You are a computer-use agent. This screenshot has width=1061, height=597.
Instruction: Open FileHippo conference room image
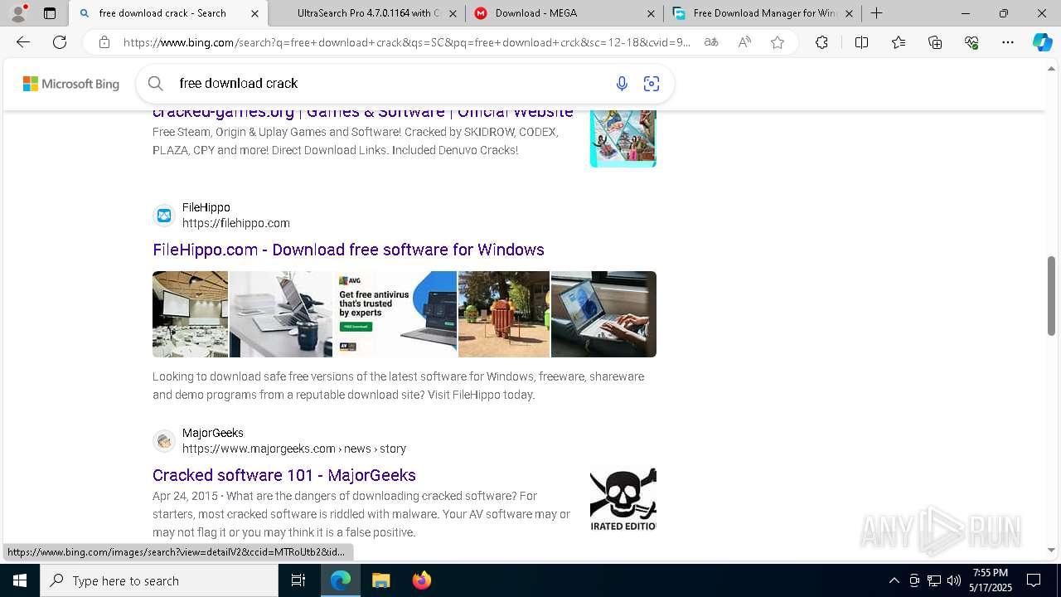click(x=190, y=314)
